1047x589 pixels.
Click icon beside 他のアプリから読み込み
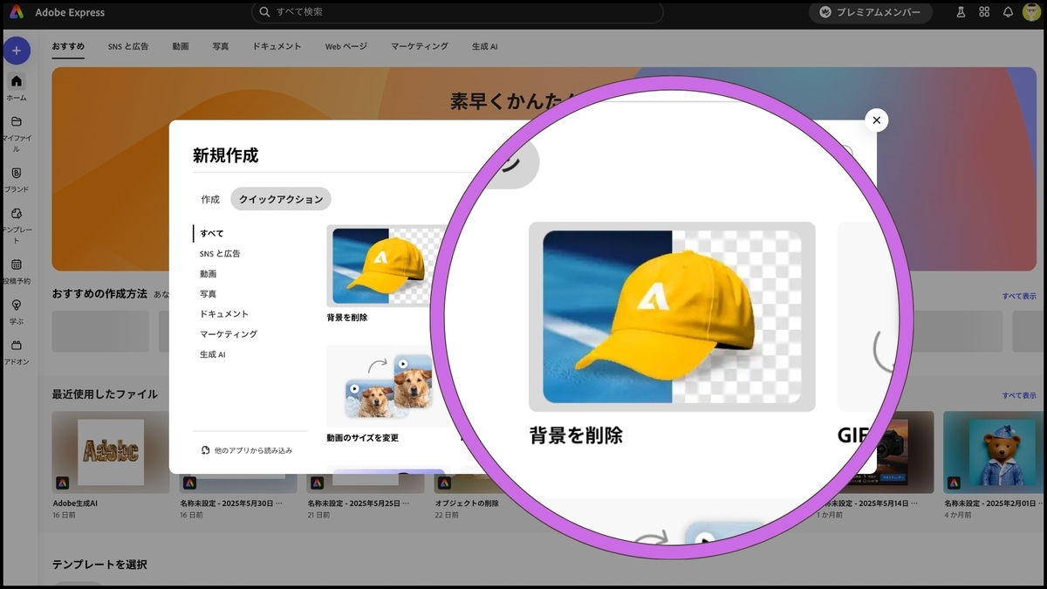coord(205,450)
